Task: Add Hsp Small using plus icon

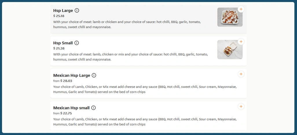Action: coord(241,42)
